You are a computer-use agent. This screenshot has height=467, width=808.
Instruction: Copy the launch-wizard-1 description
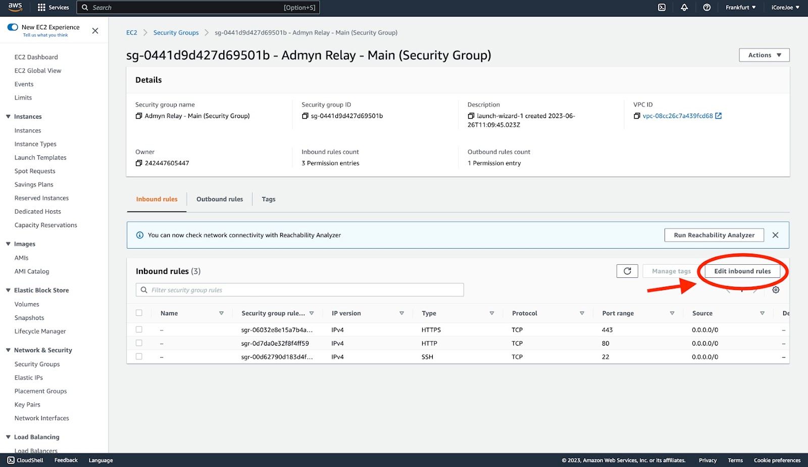pos(471,116)
